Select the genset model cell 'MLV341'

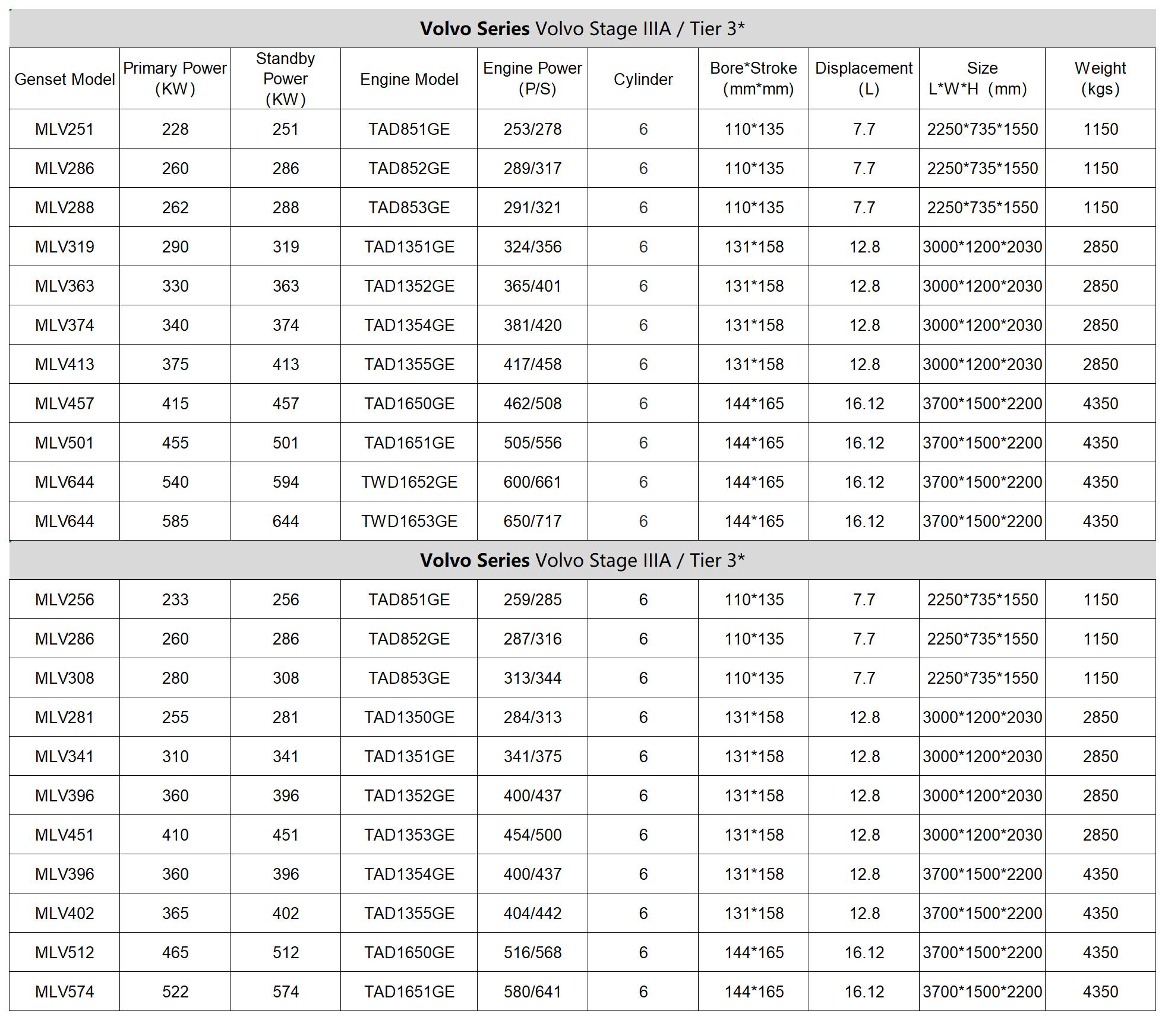64,756
